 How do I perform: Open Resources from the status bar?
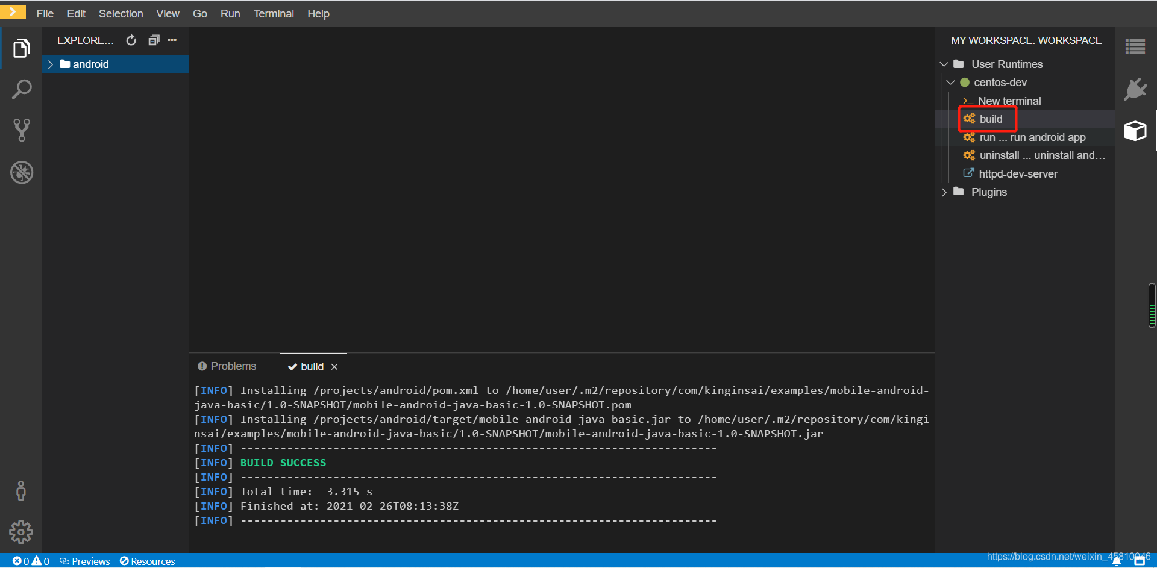point(148,561)
